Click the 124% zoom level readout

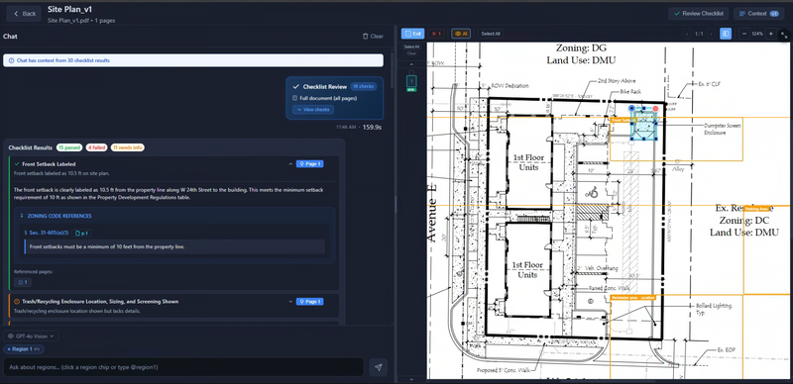[757, 34]
